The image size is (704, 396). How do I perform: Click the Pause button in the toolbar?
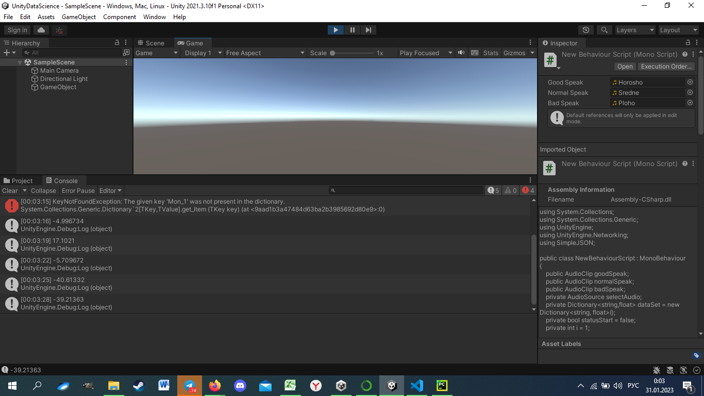[352, 29]
